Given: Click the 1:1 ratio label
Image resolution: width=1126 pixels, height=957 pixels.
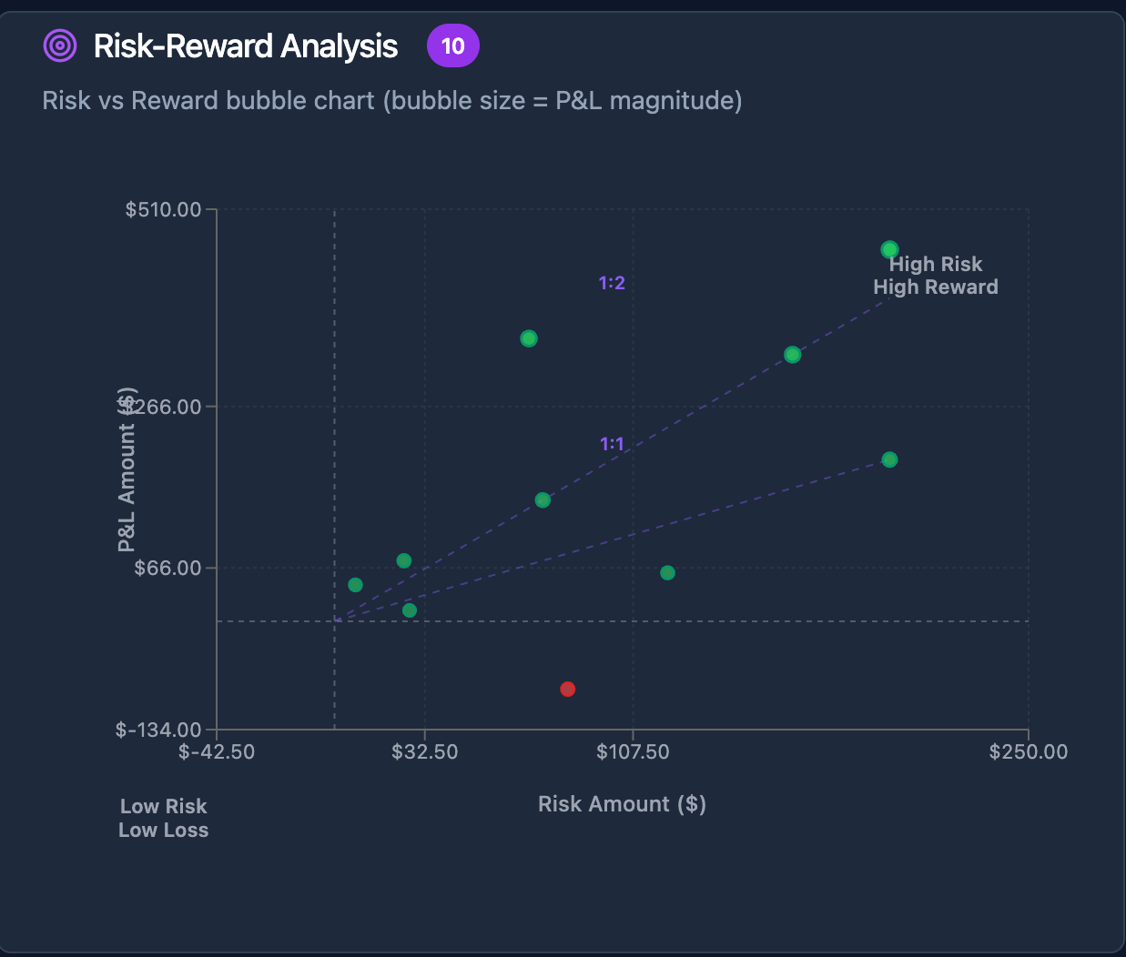Looking at the screenshot, I should (x=612, y=444).
